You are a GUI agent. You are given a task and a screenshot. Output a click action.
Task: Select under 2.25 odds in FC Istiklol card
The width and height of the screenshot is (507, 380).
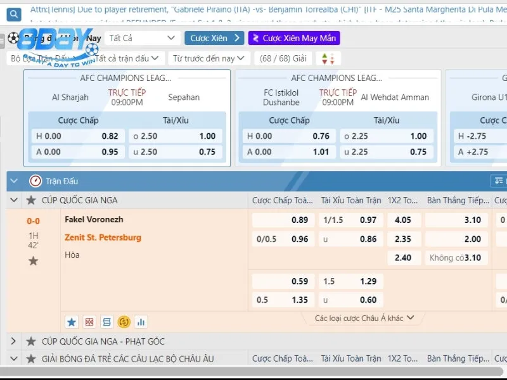[387, 151]
